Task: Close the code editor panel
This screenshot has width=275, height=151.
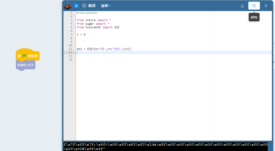Action: click(x=266, y=6)
